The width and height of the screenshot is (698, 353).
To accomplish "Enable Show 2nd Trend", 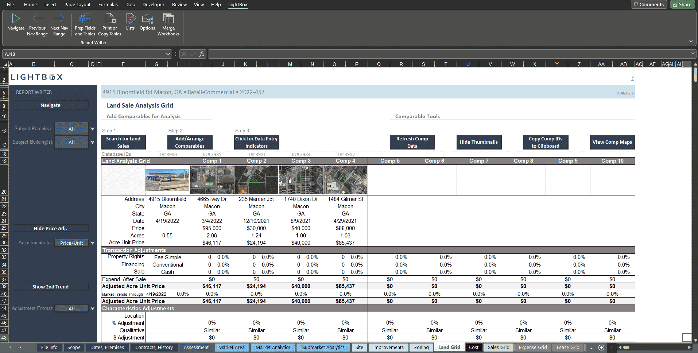I will point(50,286).
